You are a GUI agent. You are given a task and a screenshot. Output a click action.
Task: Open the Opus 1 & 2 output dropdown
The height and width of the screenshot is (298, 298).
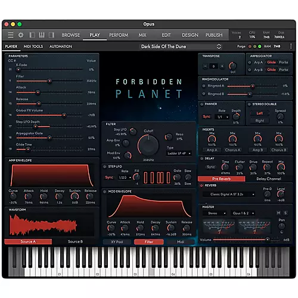click(243, 213)
